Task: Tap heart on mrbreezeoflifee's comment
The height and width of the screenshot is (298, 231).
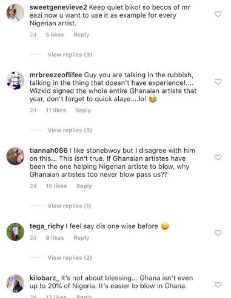Action: (218, 82)
